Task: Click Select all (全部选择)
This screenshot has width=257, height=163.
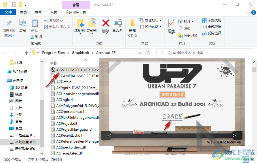Action: click(x=212, y=20)
